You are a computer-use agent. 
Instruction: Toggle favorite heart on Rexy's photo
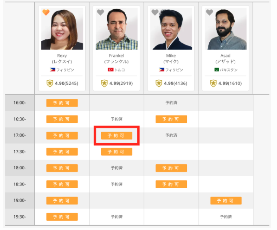tap(46, 12)
